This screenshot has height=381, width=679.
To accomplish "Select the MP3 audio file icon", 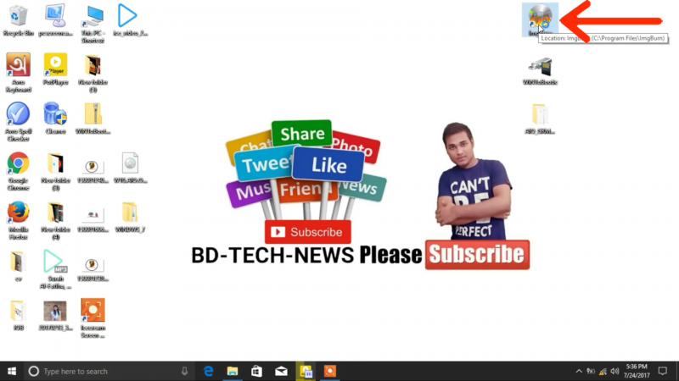I will pyautogui.click(x=55, y=269).
